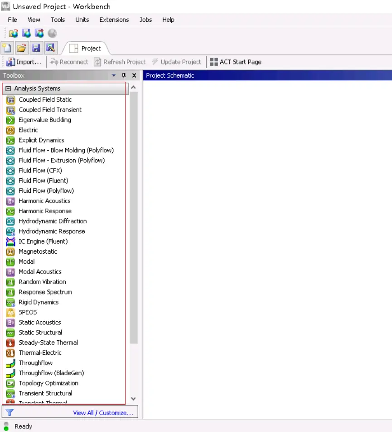The height and width of the screenshot is (432, 392).
Task: Click the Thermal-Electric icon
Action: [10, 353]
